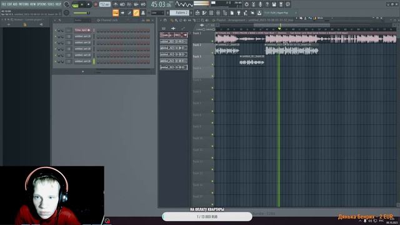
Task: Toggle wait for input before recording
Action: (x=122, y=4)
